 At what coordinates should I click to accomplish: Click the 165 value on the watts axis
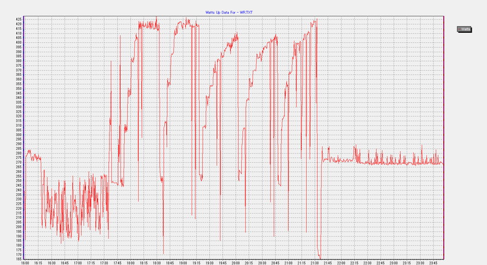pyautogui.click(x=19, y=259)
